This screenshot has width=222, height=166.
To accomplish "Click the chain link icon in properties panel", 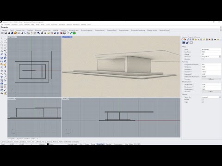I will tap(187, 43).
